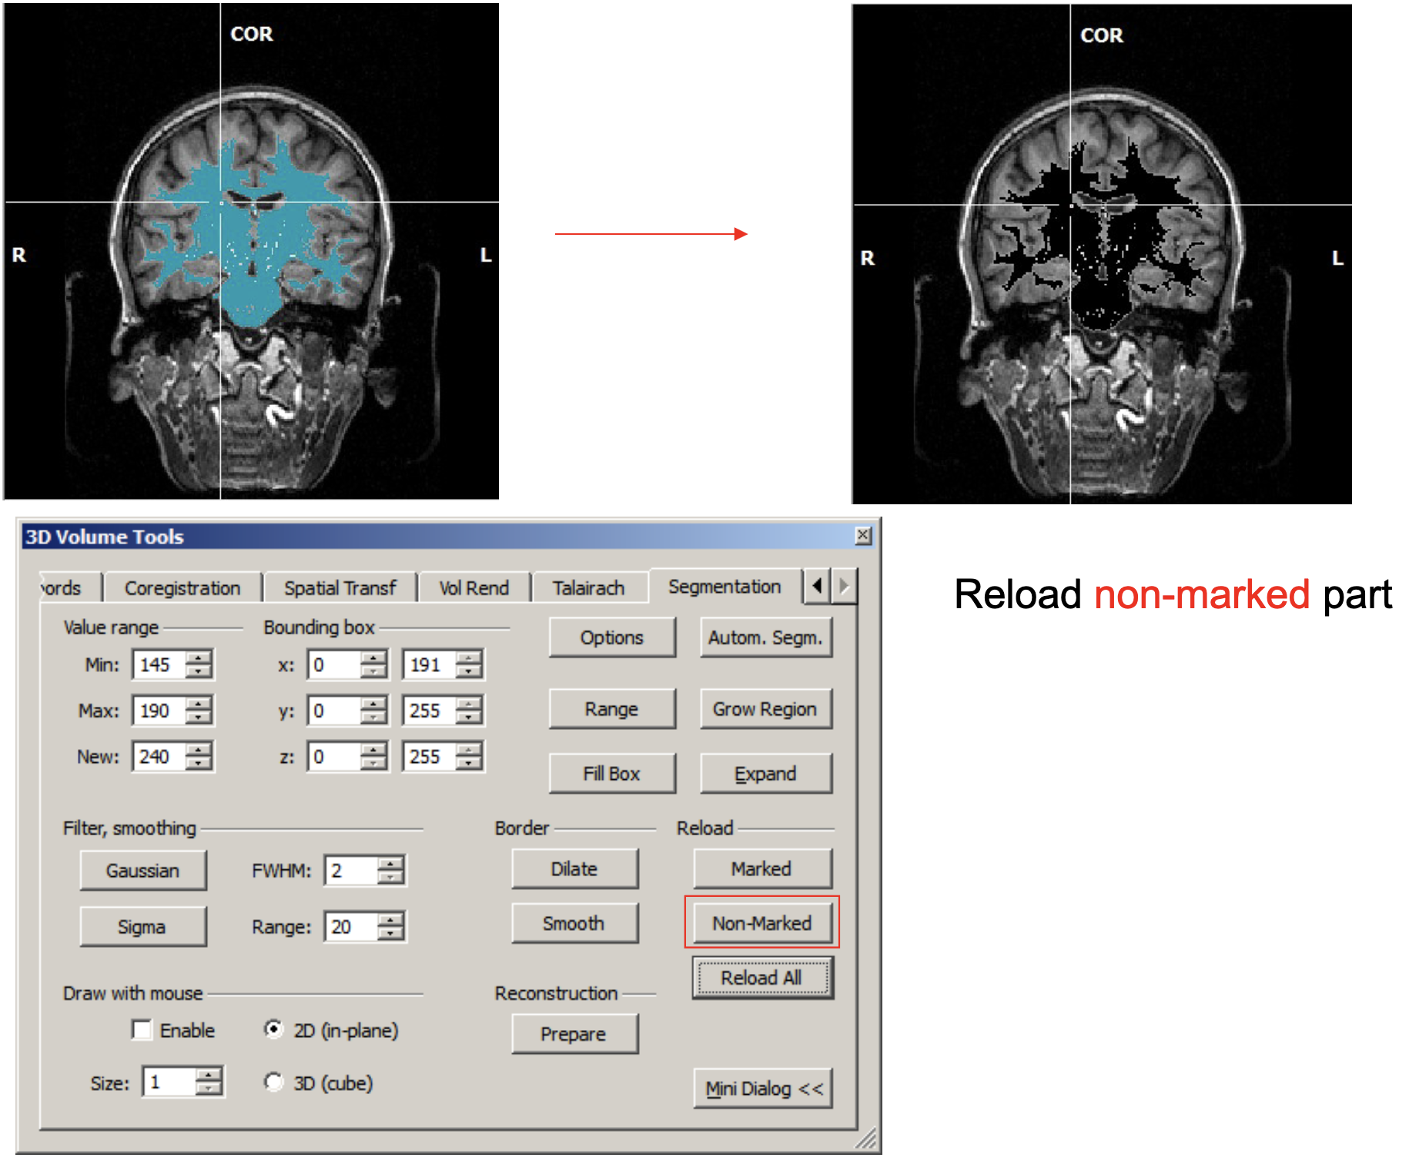Click the Reload All button
1409x1161 pixels.
pos(761,978)
